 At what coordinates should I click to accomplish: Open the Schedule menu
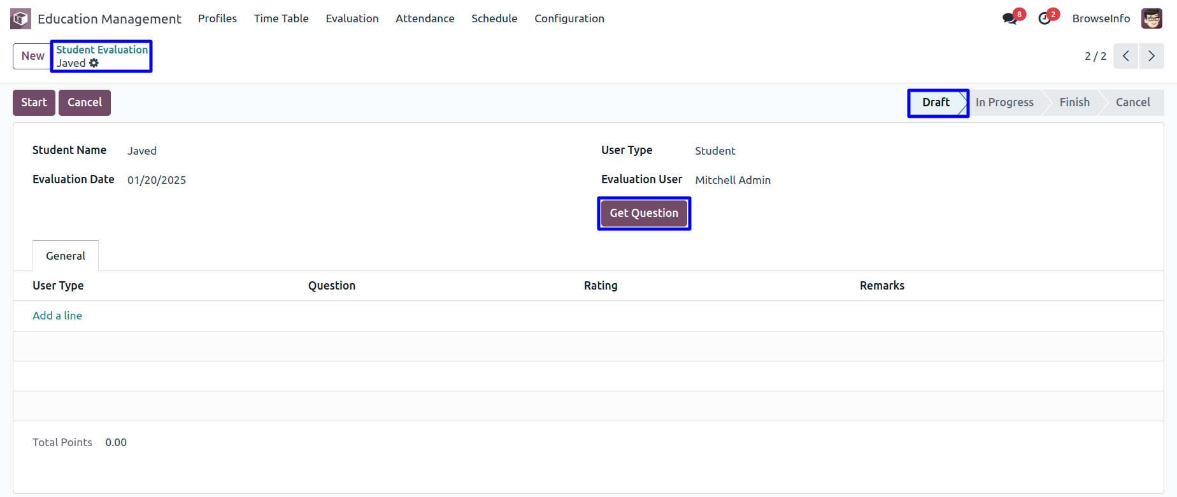pyautogui.click(x=494, y=18)
